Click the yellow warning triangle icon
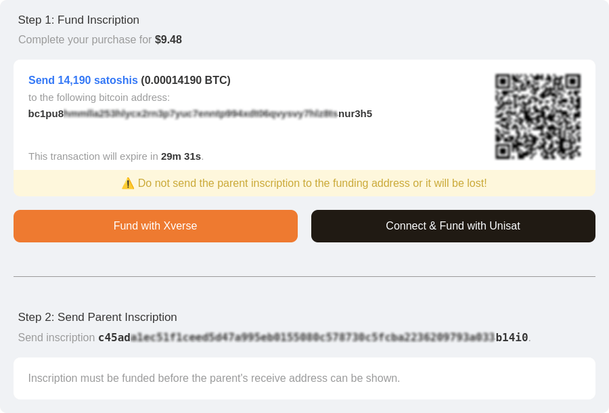Screen dimensions: 609x413 tap(128, 183)
